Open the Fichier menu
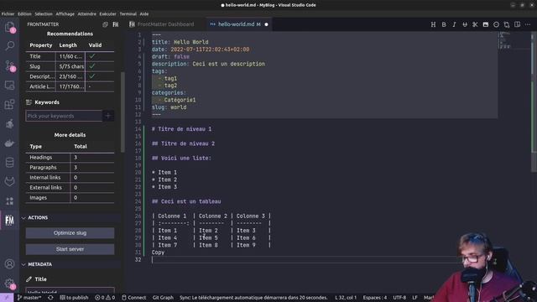This screenshot has height=302, width=537. point(8,14)
